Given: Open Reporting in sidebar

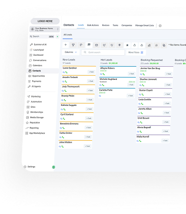Looking at the screenshot, I should (x=32, y=128).
